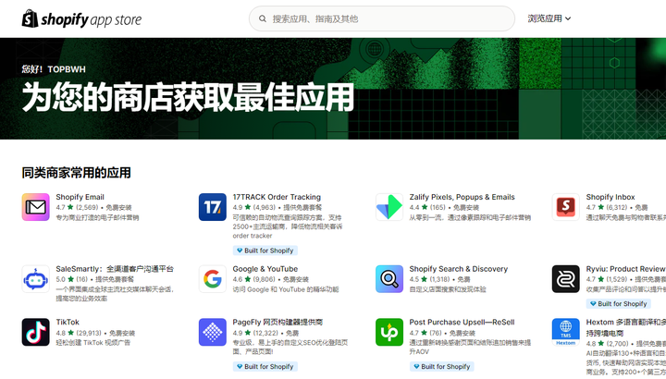Open Zalify Pixels, Popups & Emails title
The image size is (666, 379).
click(x=462, y=197)
